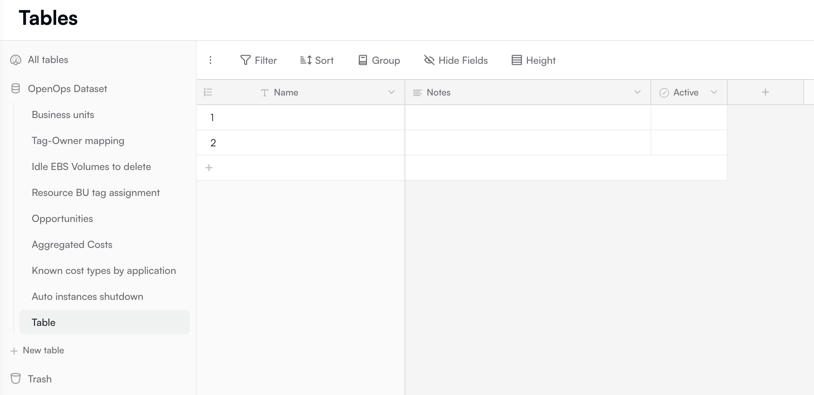Select the Auto instances shutdown table
814x395 pixels.
87,296
